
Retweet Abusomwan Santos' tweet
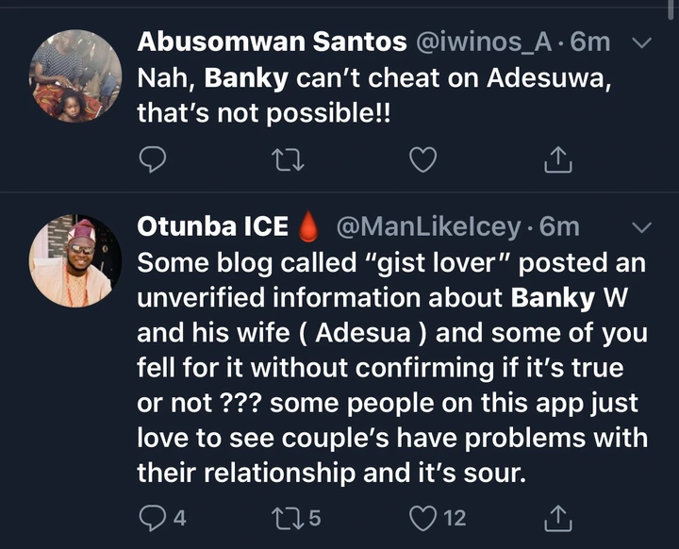coord(285,161)
